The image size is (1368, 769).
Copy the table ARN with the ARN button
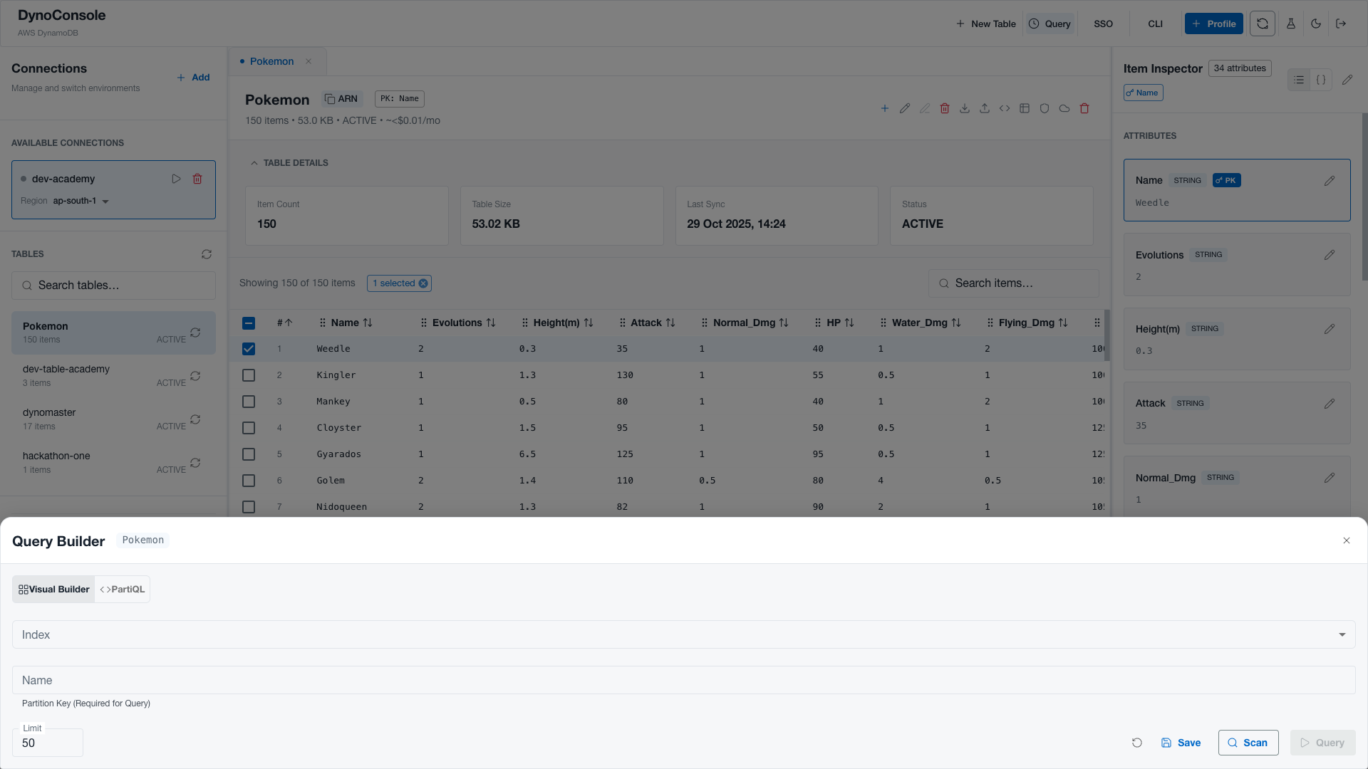point(341,99)
